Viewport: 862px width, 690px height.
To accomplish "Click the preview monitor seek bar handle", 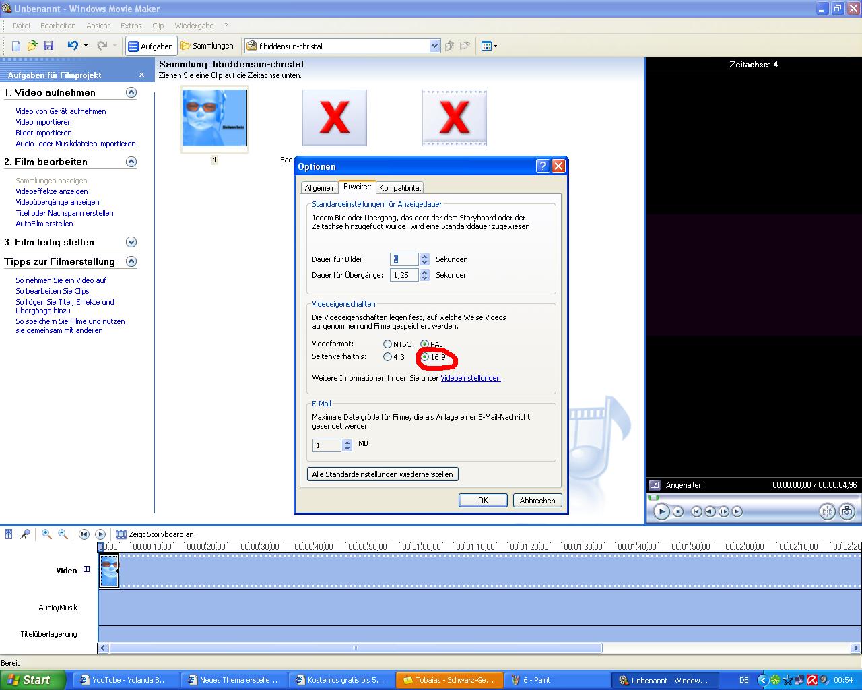I will coord(653,497).
